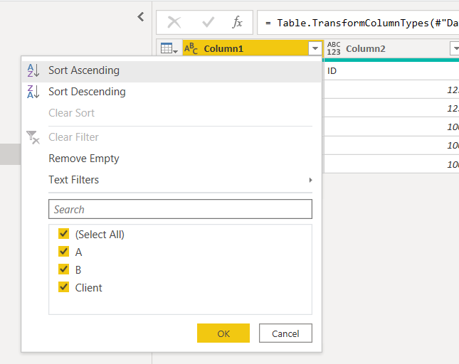Click the formula bar cancel X icon

click(174, 22)
